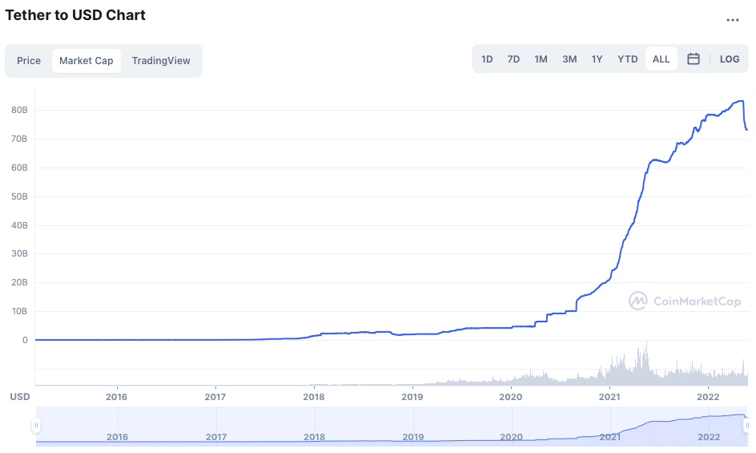Viewport: 756px width, 453px height.
Task: Click the 50B y-axis label
Action: click(x=19, y=196)
